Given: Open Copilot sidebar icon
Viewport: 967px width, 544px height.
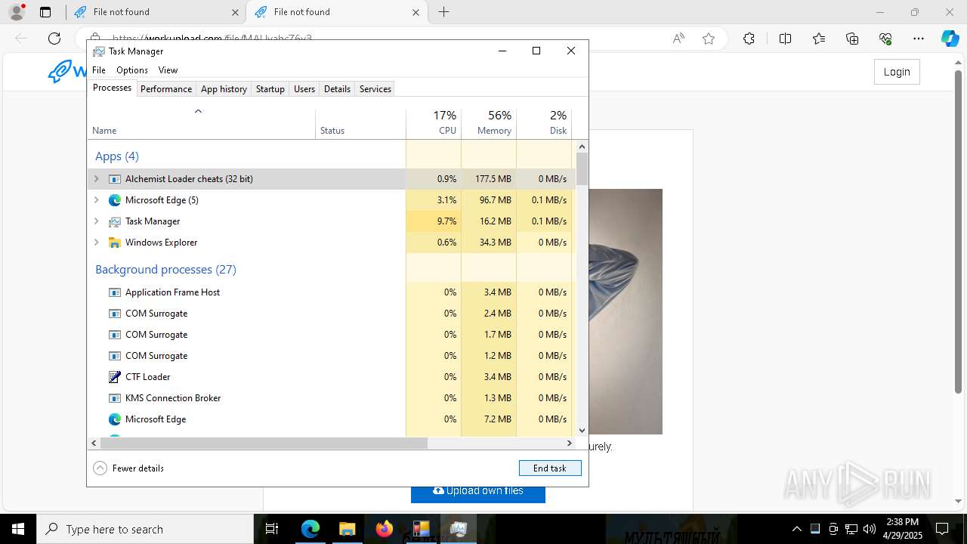Looking at the screenshot, I should (x=950, y=39).
